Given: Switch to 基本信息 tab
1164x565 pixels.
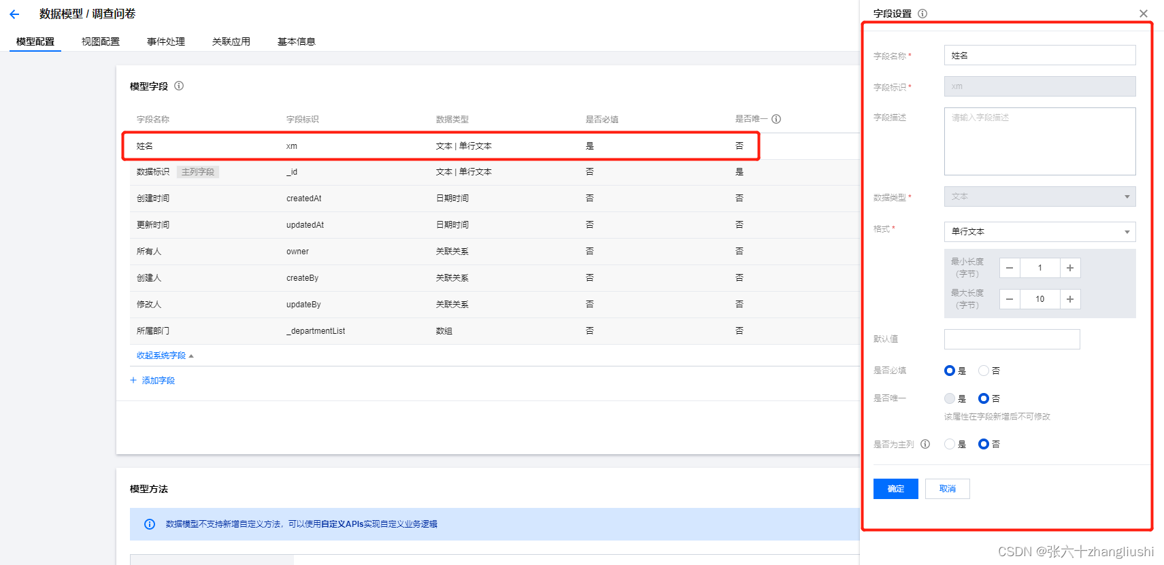Looking at the screenshot, I should [x=297, y=41].
